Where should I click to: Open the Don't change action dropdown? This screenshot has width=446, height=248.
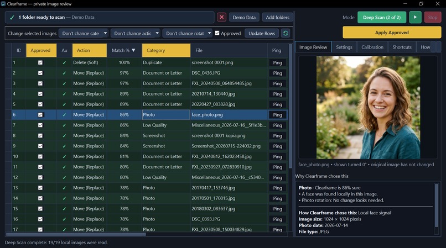pos(136,33)
